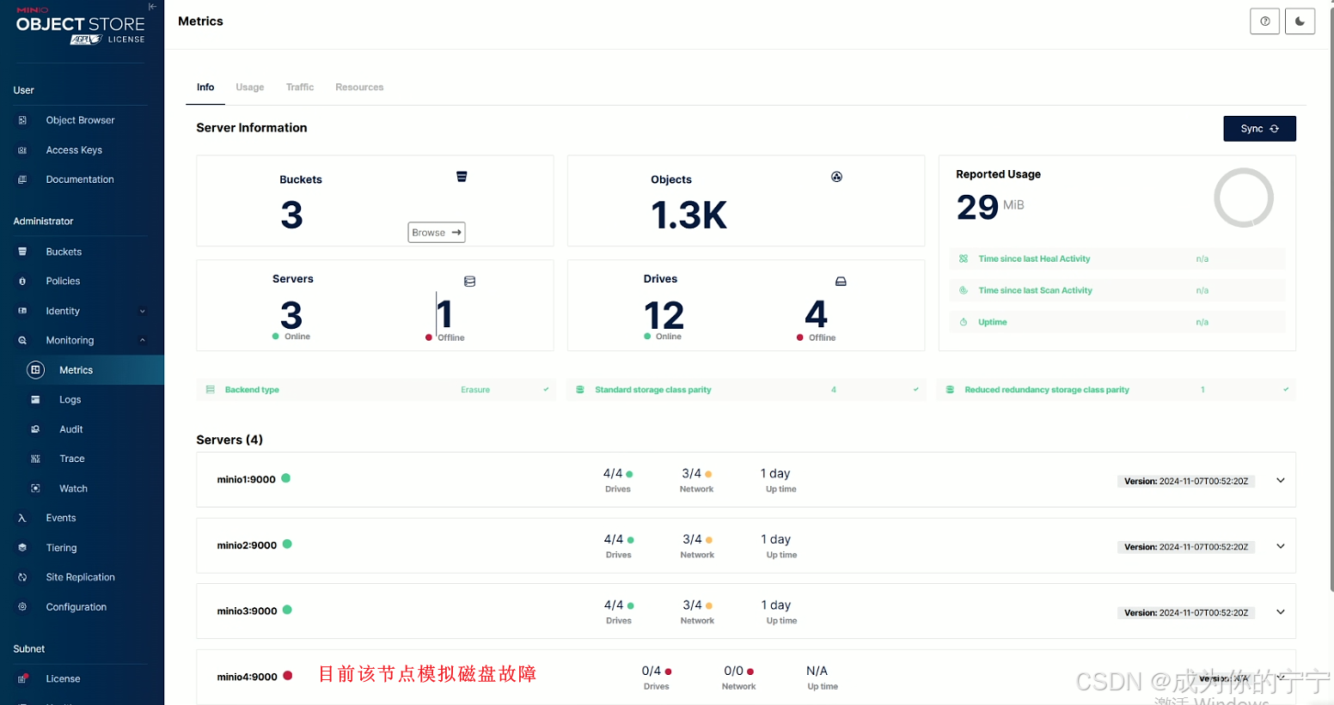Click the Audit icon

[35, 429]
